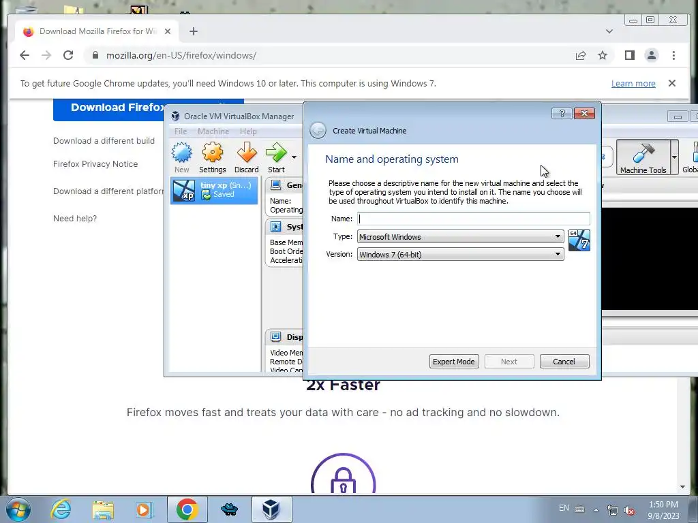Cancel the Create Virtual Machine wizard
698x523 pixels.
pyautogui.click(x=564, y=362)
